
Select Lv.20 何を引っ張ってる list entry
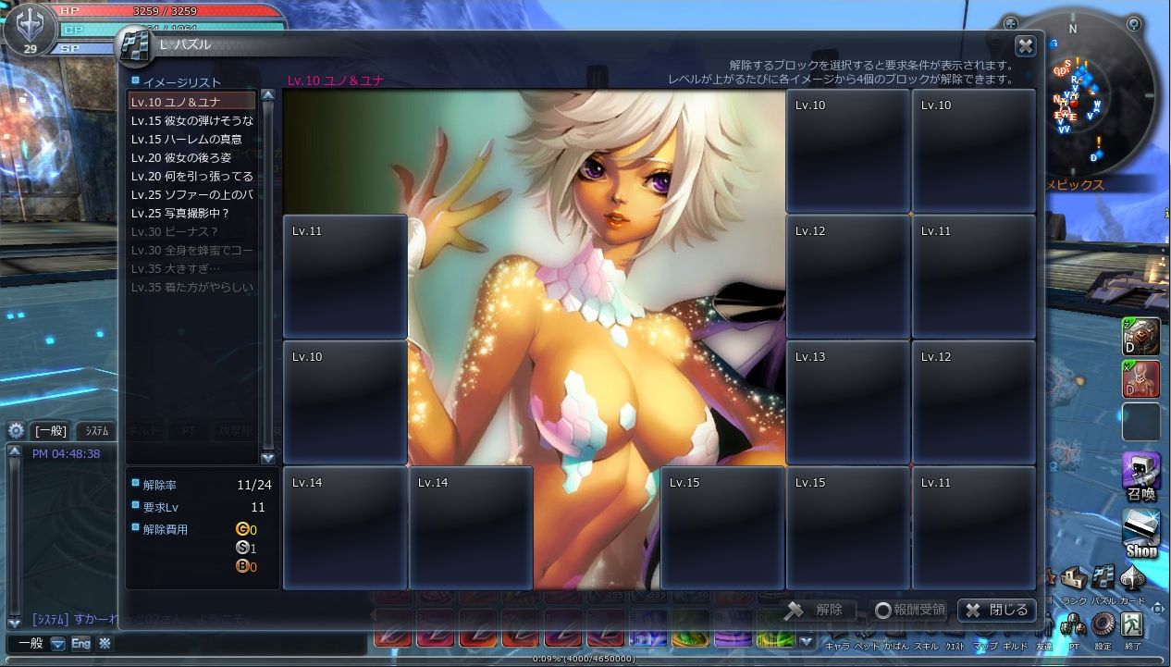click(192, 176)
